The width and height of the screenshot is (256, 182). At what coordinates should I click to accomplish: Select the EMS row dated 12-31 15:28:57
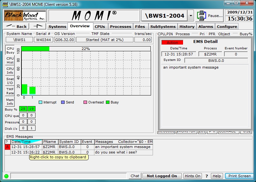tap(79, 147)
